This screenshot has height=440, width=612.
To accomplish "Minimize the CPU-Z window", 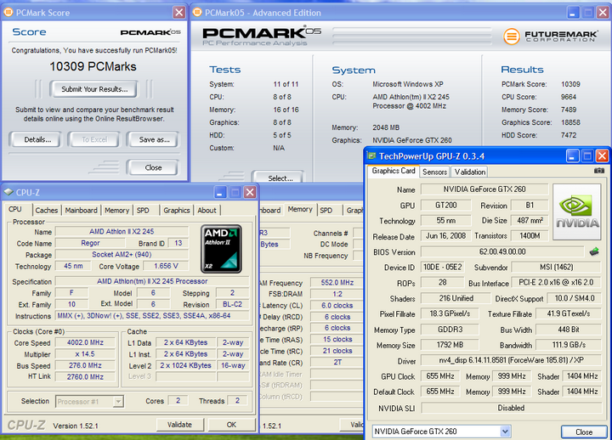I will pos(220,192).
